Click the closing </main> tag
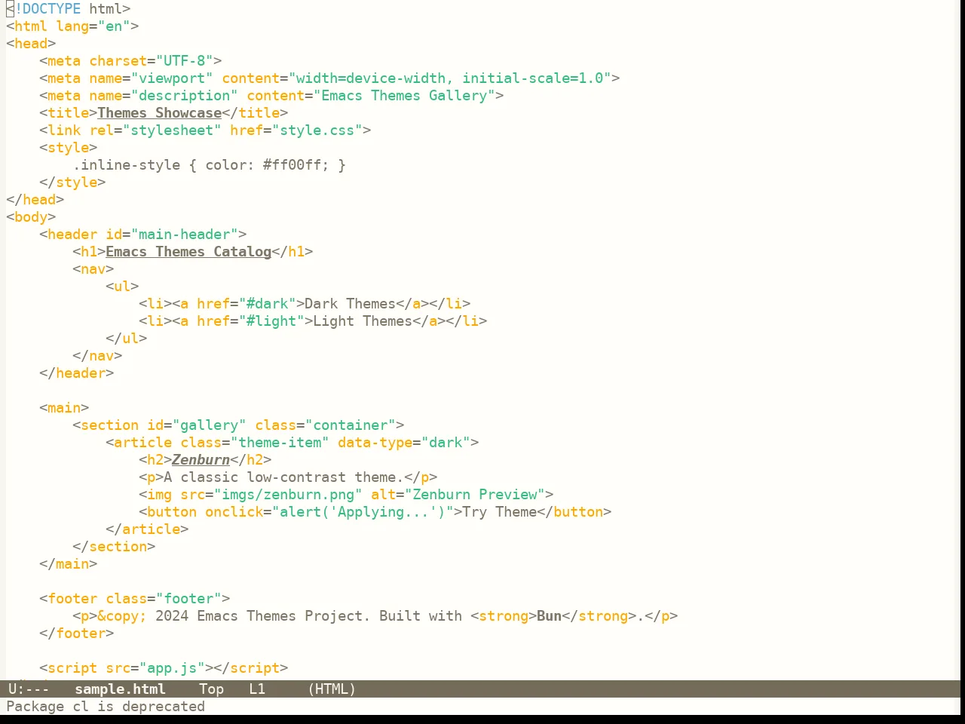 68,564
